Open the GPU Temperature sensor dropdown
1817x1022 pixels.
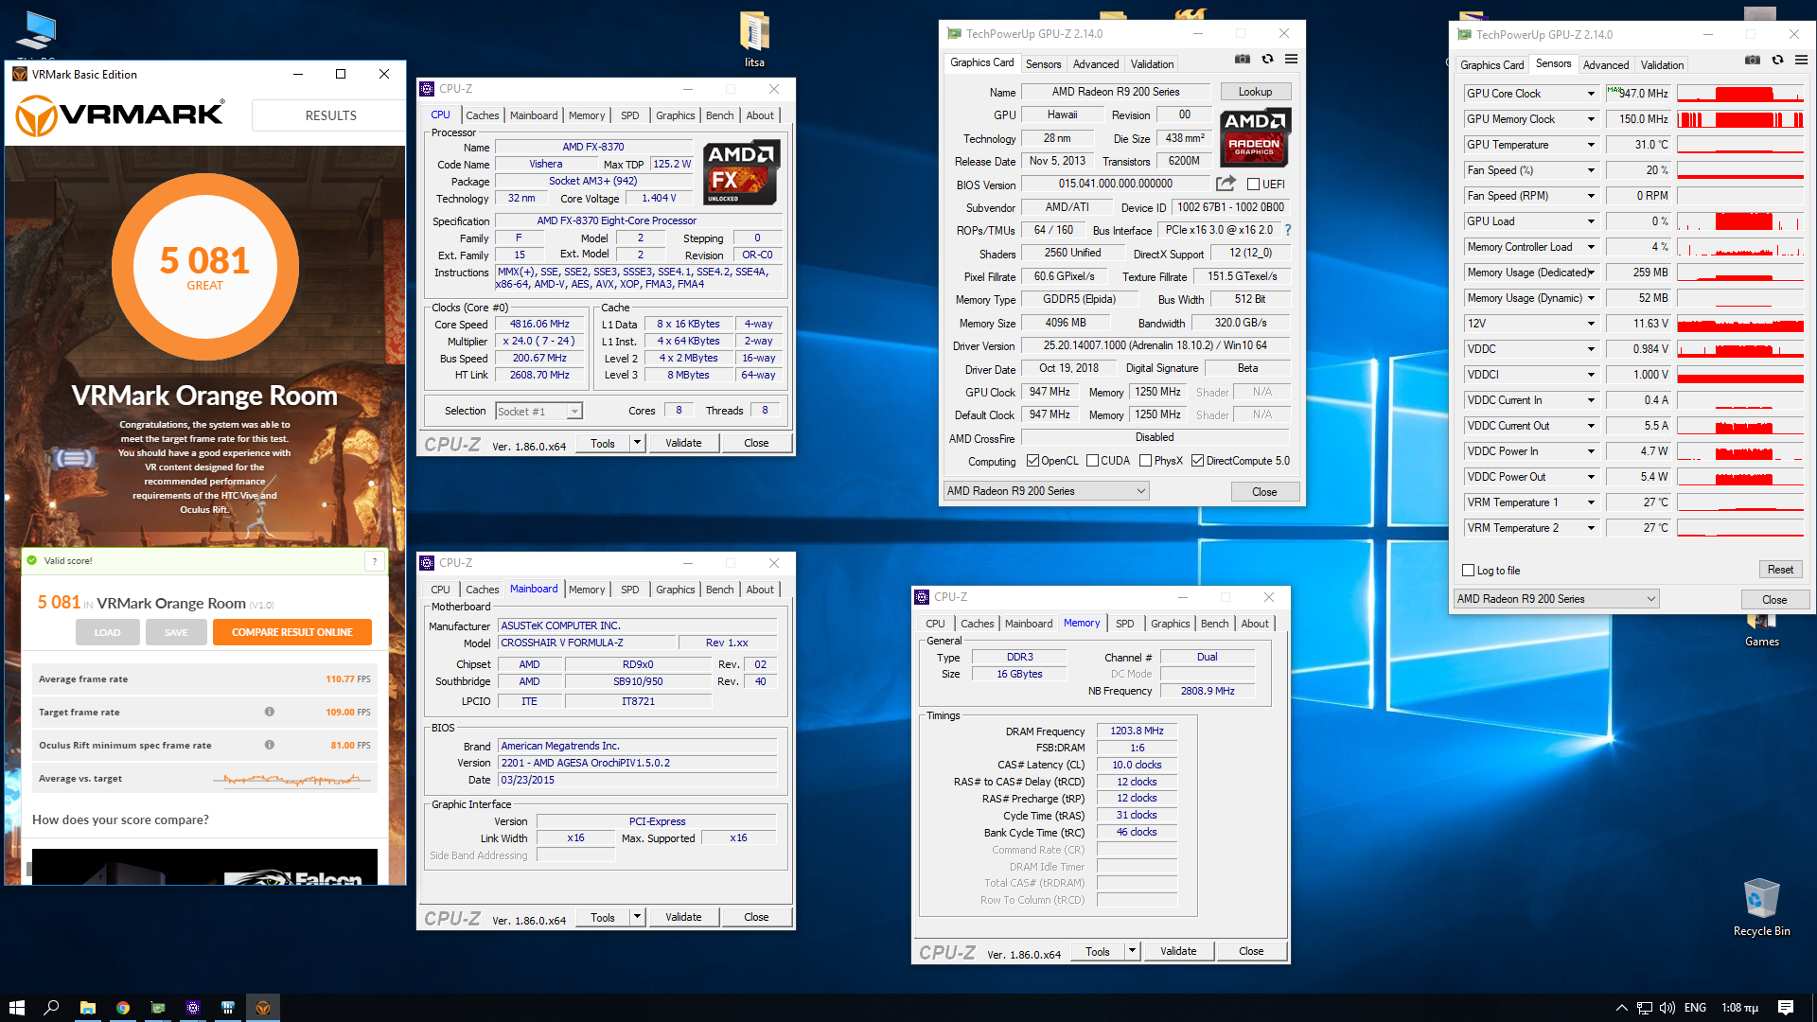(x=1591, y=145)
